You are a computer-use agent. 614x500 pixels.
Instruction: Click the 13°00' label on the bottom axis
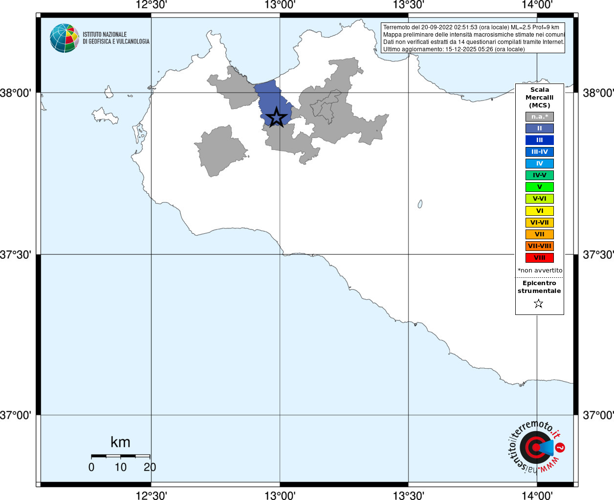click(x=280, y=495)
